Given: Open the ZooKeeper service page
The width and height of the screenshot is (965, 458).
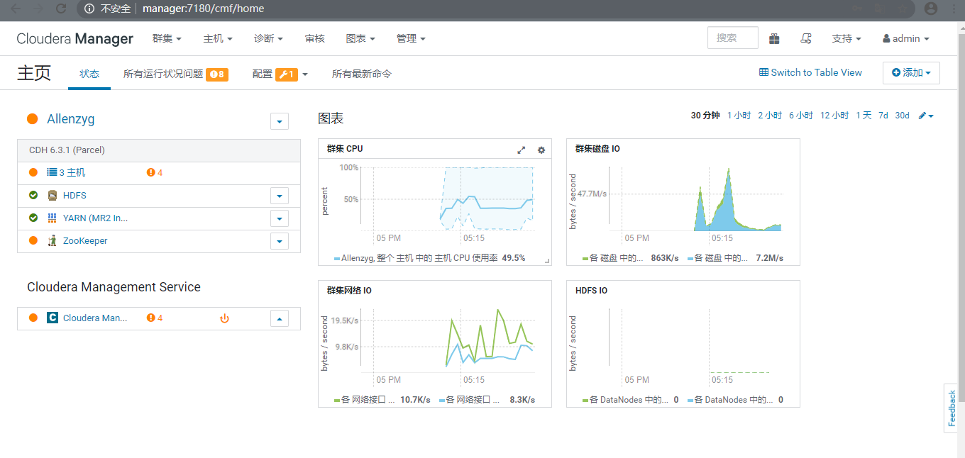Looking at the screenshot, I should click(x=84, y=241).
